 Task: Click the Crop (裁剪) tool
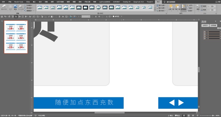coord(198,7)
